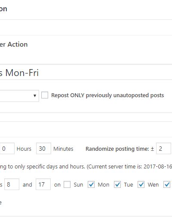Open the dropdown left of Repost checkbox
Screen dimensions: 172x222
click(19, 96)
